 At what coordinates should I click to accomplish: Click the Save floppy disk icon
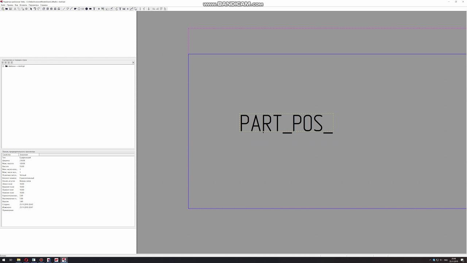[10, 9]
